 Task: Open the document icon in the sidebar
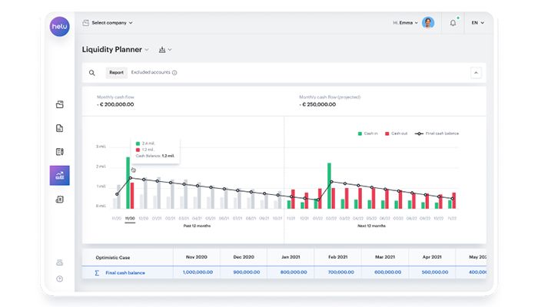click(59, 128)
